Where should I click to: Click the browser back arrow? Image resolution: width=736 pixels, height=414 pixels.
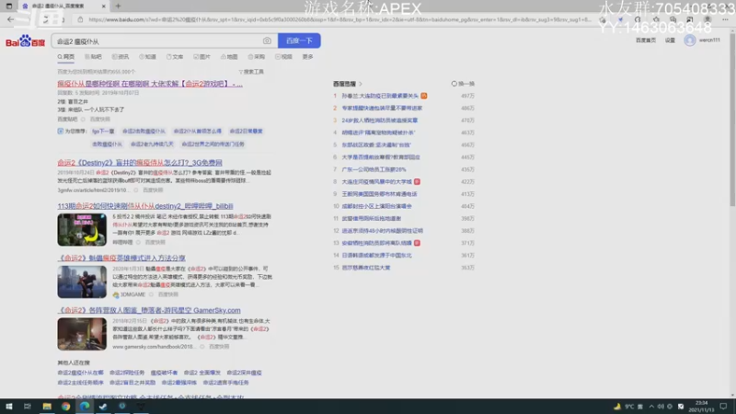tap(10, 19)
